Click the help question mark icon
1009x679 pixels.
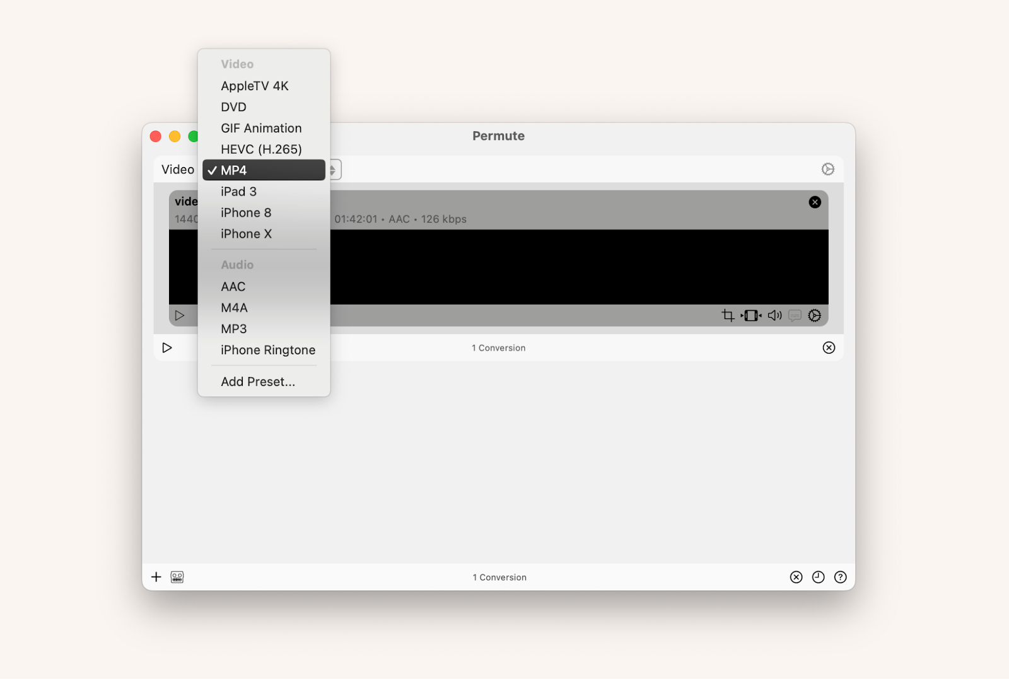(840, 577)
